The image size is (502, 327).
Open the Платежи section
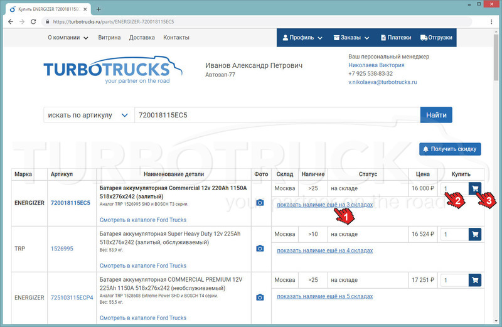point(396,38)
